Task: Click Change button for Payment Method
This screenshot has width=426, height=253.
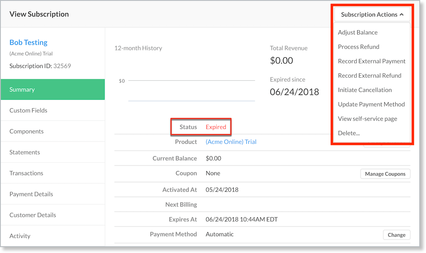Action: click(x=396, y=235)
